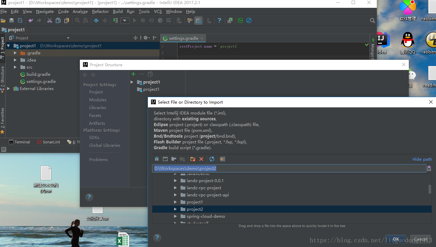Click the Help button in Import dialog

pos(157,237)
